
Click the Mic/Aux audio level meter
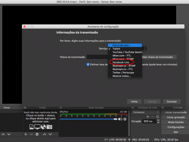(93, 114)
